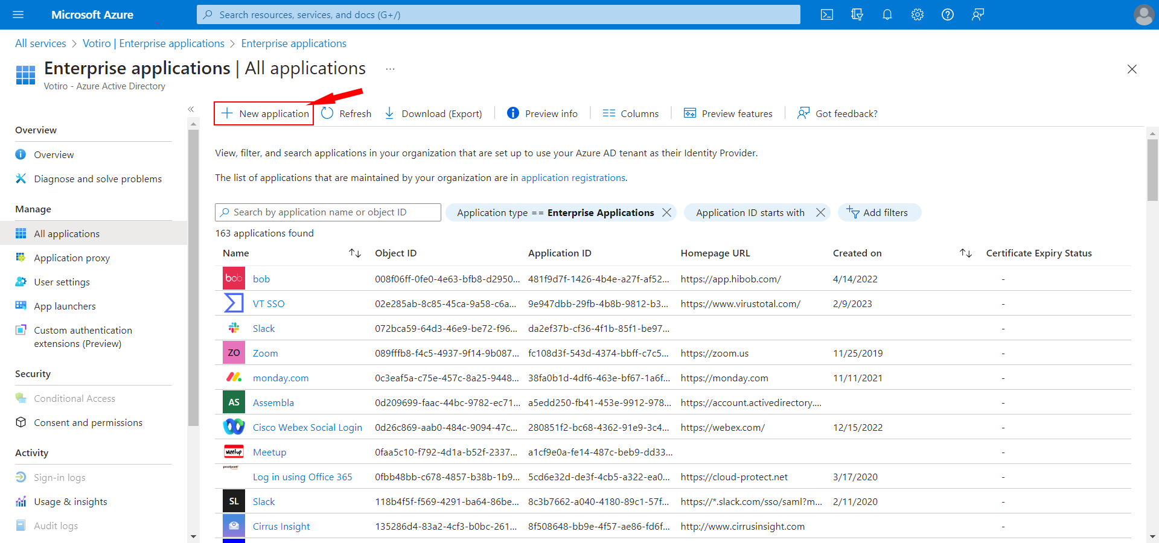Collapse the left navigation pane
Screen dimensions: 1159x543
pyautogui.click(x=191, y=109)
